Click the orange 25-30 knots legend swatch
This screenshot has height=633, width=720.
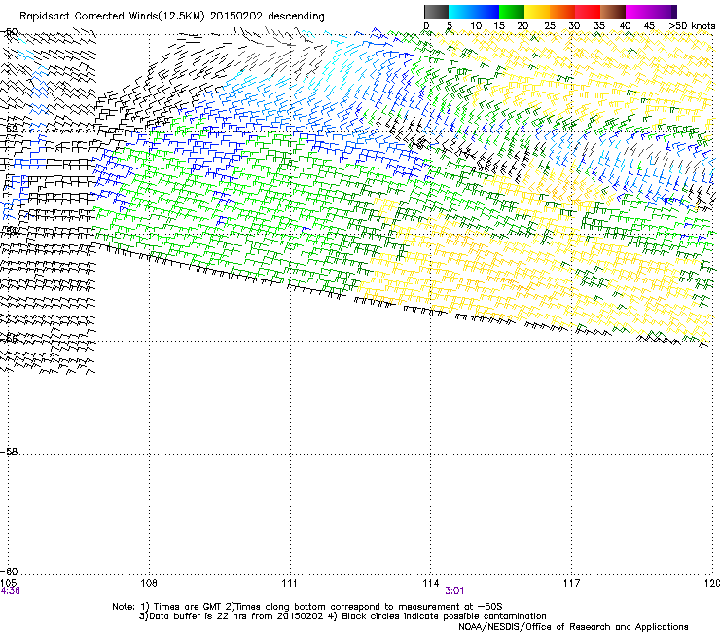coord(562,12)
